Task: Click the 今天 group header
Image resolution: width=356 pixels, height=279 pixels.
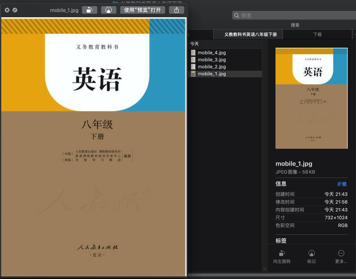Action: click(194, 44)
